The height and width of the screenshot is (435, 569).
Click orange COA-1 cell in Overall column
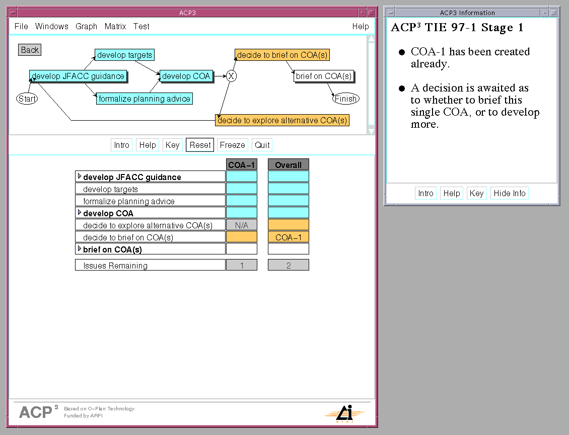click(288, 237)
